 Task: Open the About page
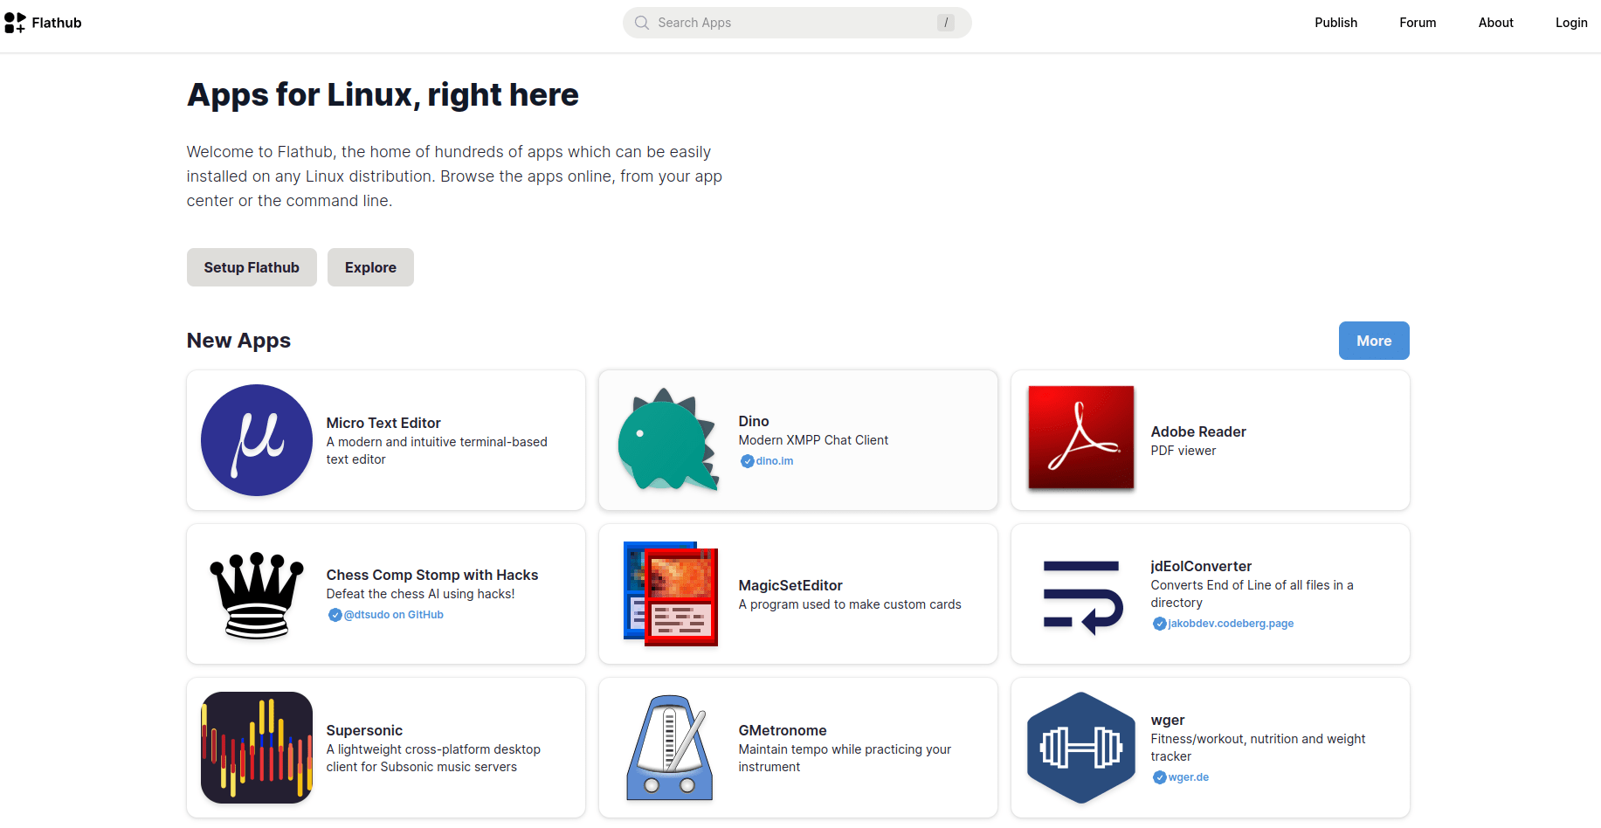[x=1495, y=23]
